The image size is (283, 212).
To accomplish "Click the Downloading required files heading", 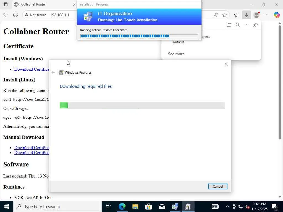I will click(x=86, y=86).
